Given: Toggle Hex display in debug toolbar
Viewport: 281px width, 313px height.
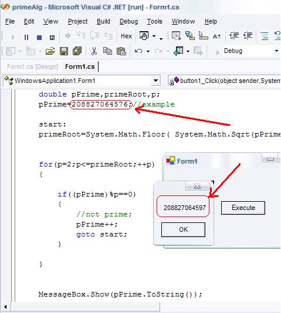Looking at the screenshot, I should pos(126,36).
